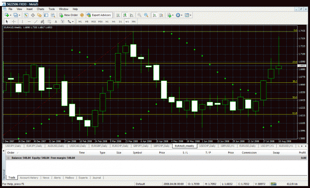Switch to the GBPJPY,Daily chart tab
This screenshot has width=310, height=188.
(141, 146)
